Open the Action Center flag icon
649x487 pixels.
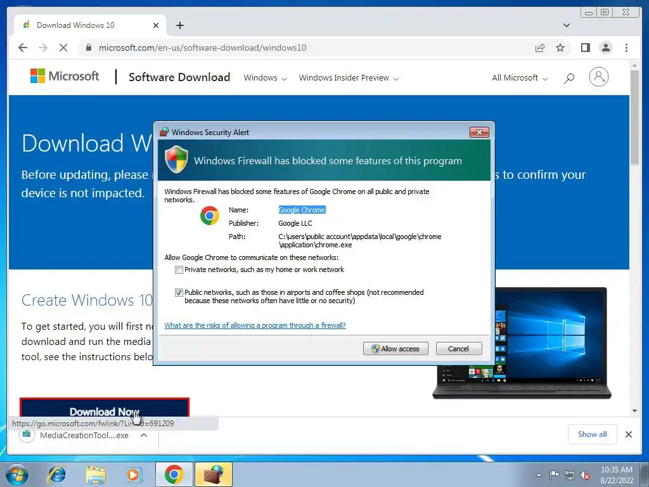coord(554,475)
